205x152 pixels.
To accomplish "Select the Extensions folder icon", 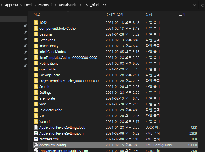I will (36, 40).
